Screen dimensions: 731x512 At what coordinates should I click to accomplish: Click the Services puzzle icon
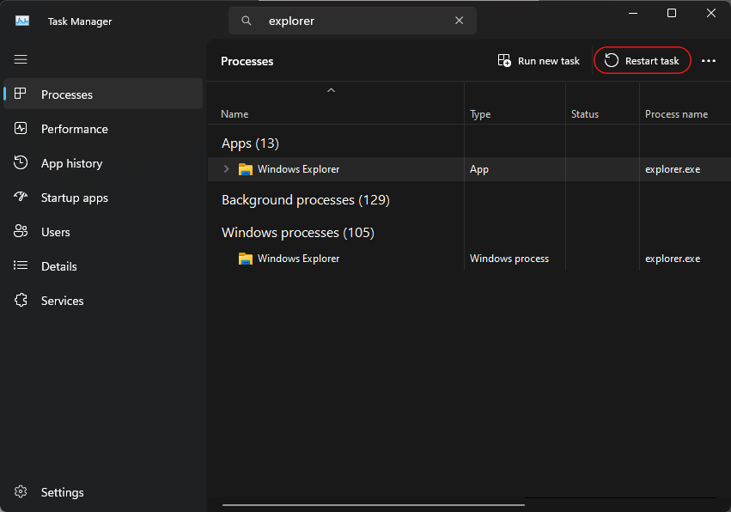[x=21, y=300]
